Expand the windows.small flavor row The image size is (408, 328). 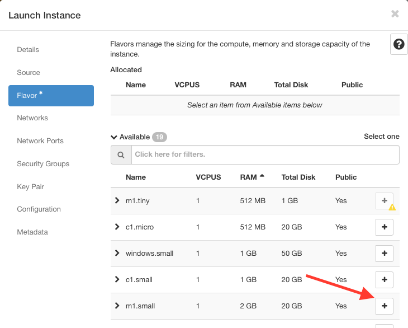point(117,253)
